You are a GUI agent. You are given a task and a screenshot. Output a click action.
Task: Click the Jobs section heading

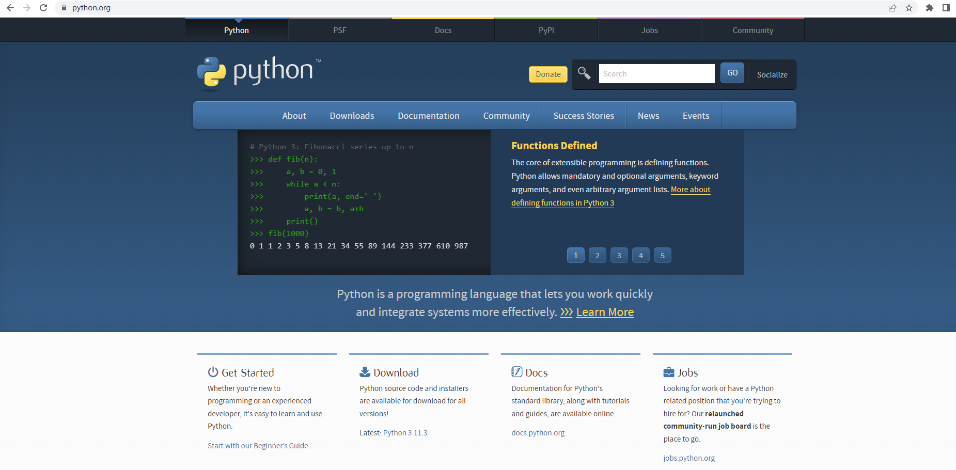click(688, 372)
